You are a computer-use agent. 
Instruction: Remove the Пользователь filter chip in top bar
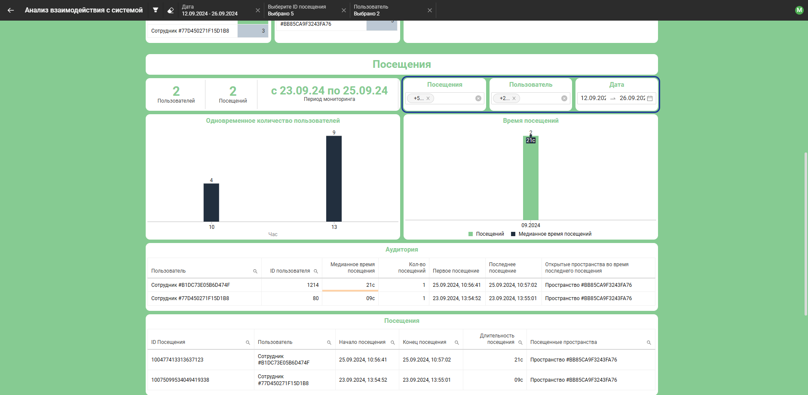tap(430, 10)
